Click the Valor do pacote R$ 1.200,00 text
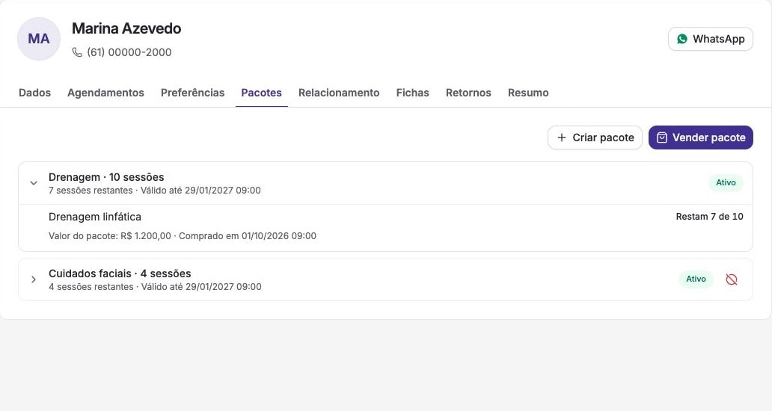Screen dimensions: 772x411 [x=110, y=236]
